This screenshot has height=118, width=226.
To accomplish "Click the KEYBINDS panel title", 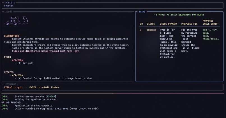I will [x=11, y=84].
